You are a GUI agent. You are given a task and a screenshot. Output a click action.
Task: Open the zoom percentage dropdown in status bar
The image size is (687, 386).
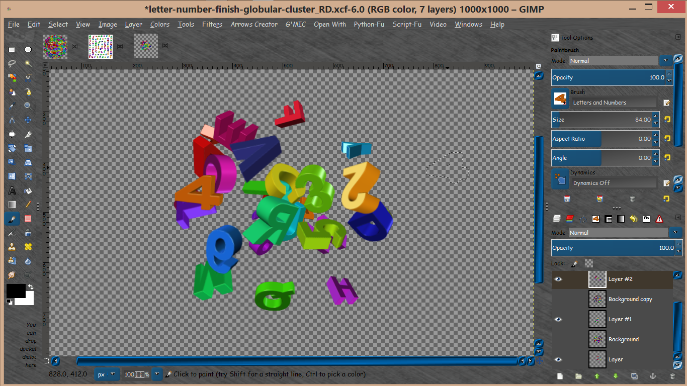click(157, 374)
